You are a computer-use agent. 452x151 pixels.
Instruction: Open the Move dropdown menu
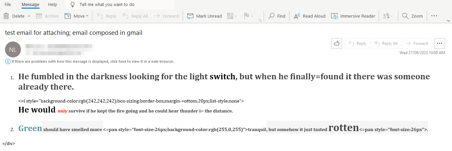click(77, 16)
